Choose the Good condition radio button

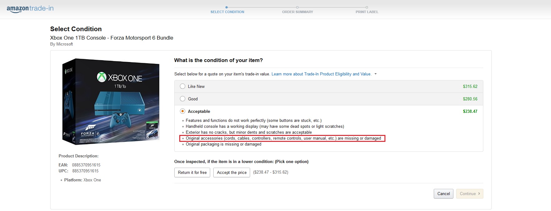pos(183,99)
